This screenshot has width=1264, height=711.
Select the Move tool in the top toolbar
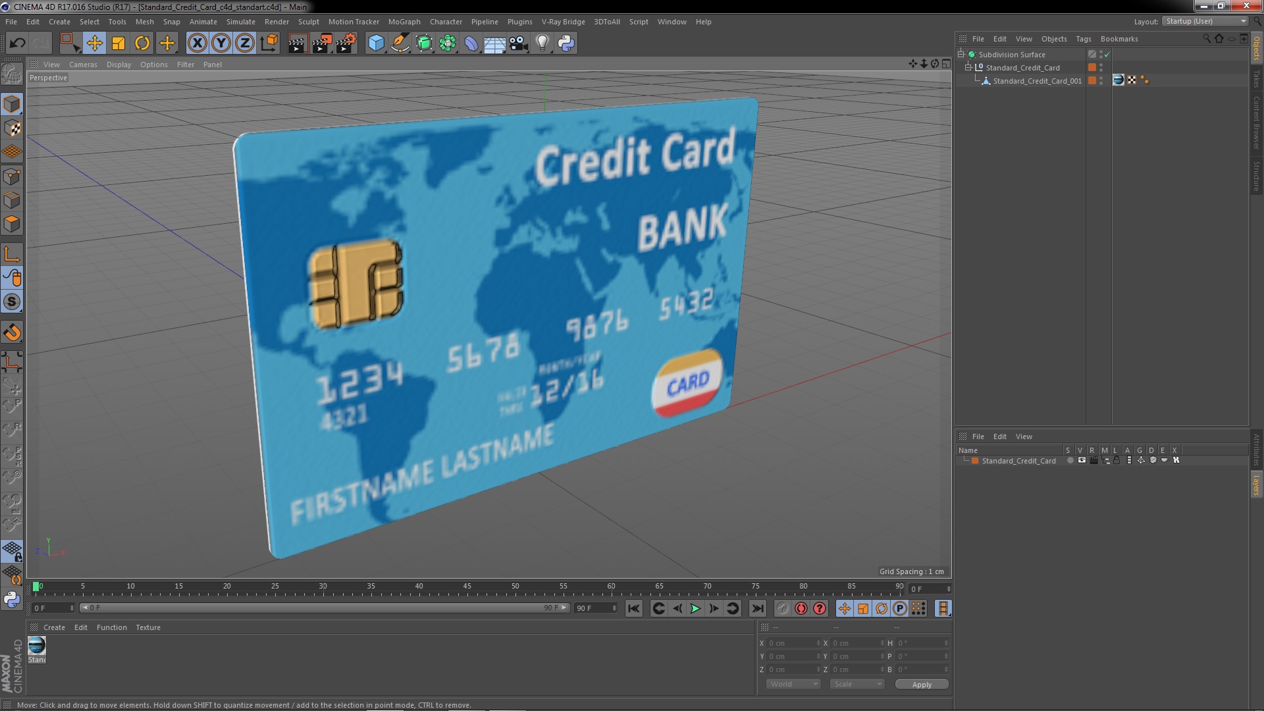click(x=94, y=43)
